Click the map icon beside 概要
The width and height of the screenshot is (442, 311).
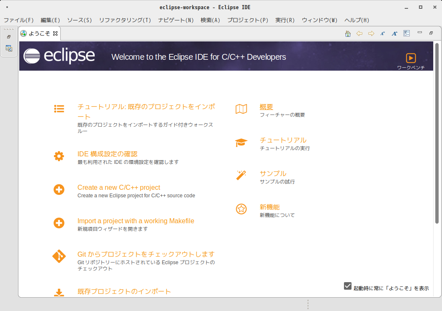tap(241, 109)
